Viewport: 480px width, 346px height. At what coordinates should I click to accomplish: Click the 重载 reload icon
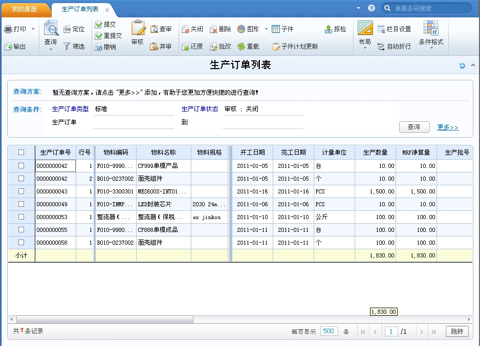[x=241, y=47]
